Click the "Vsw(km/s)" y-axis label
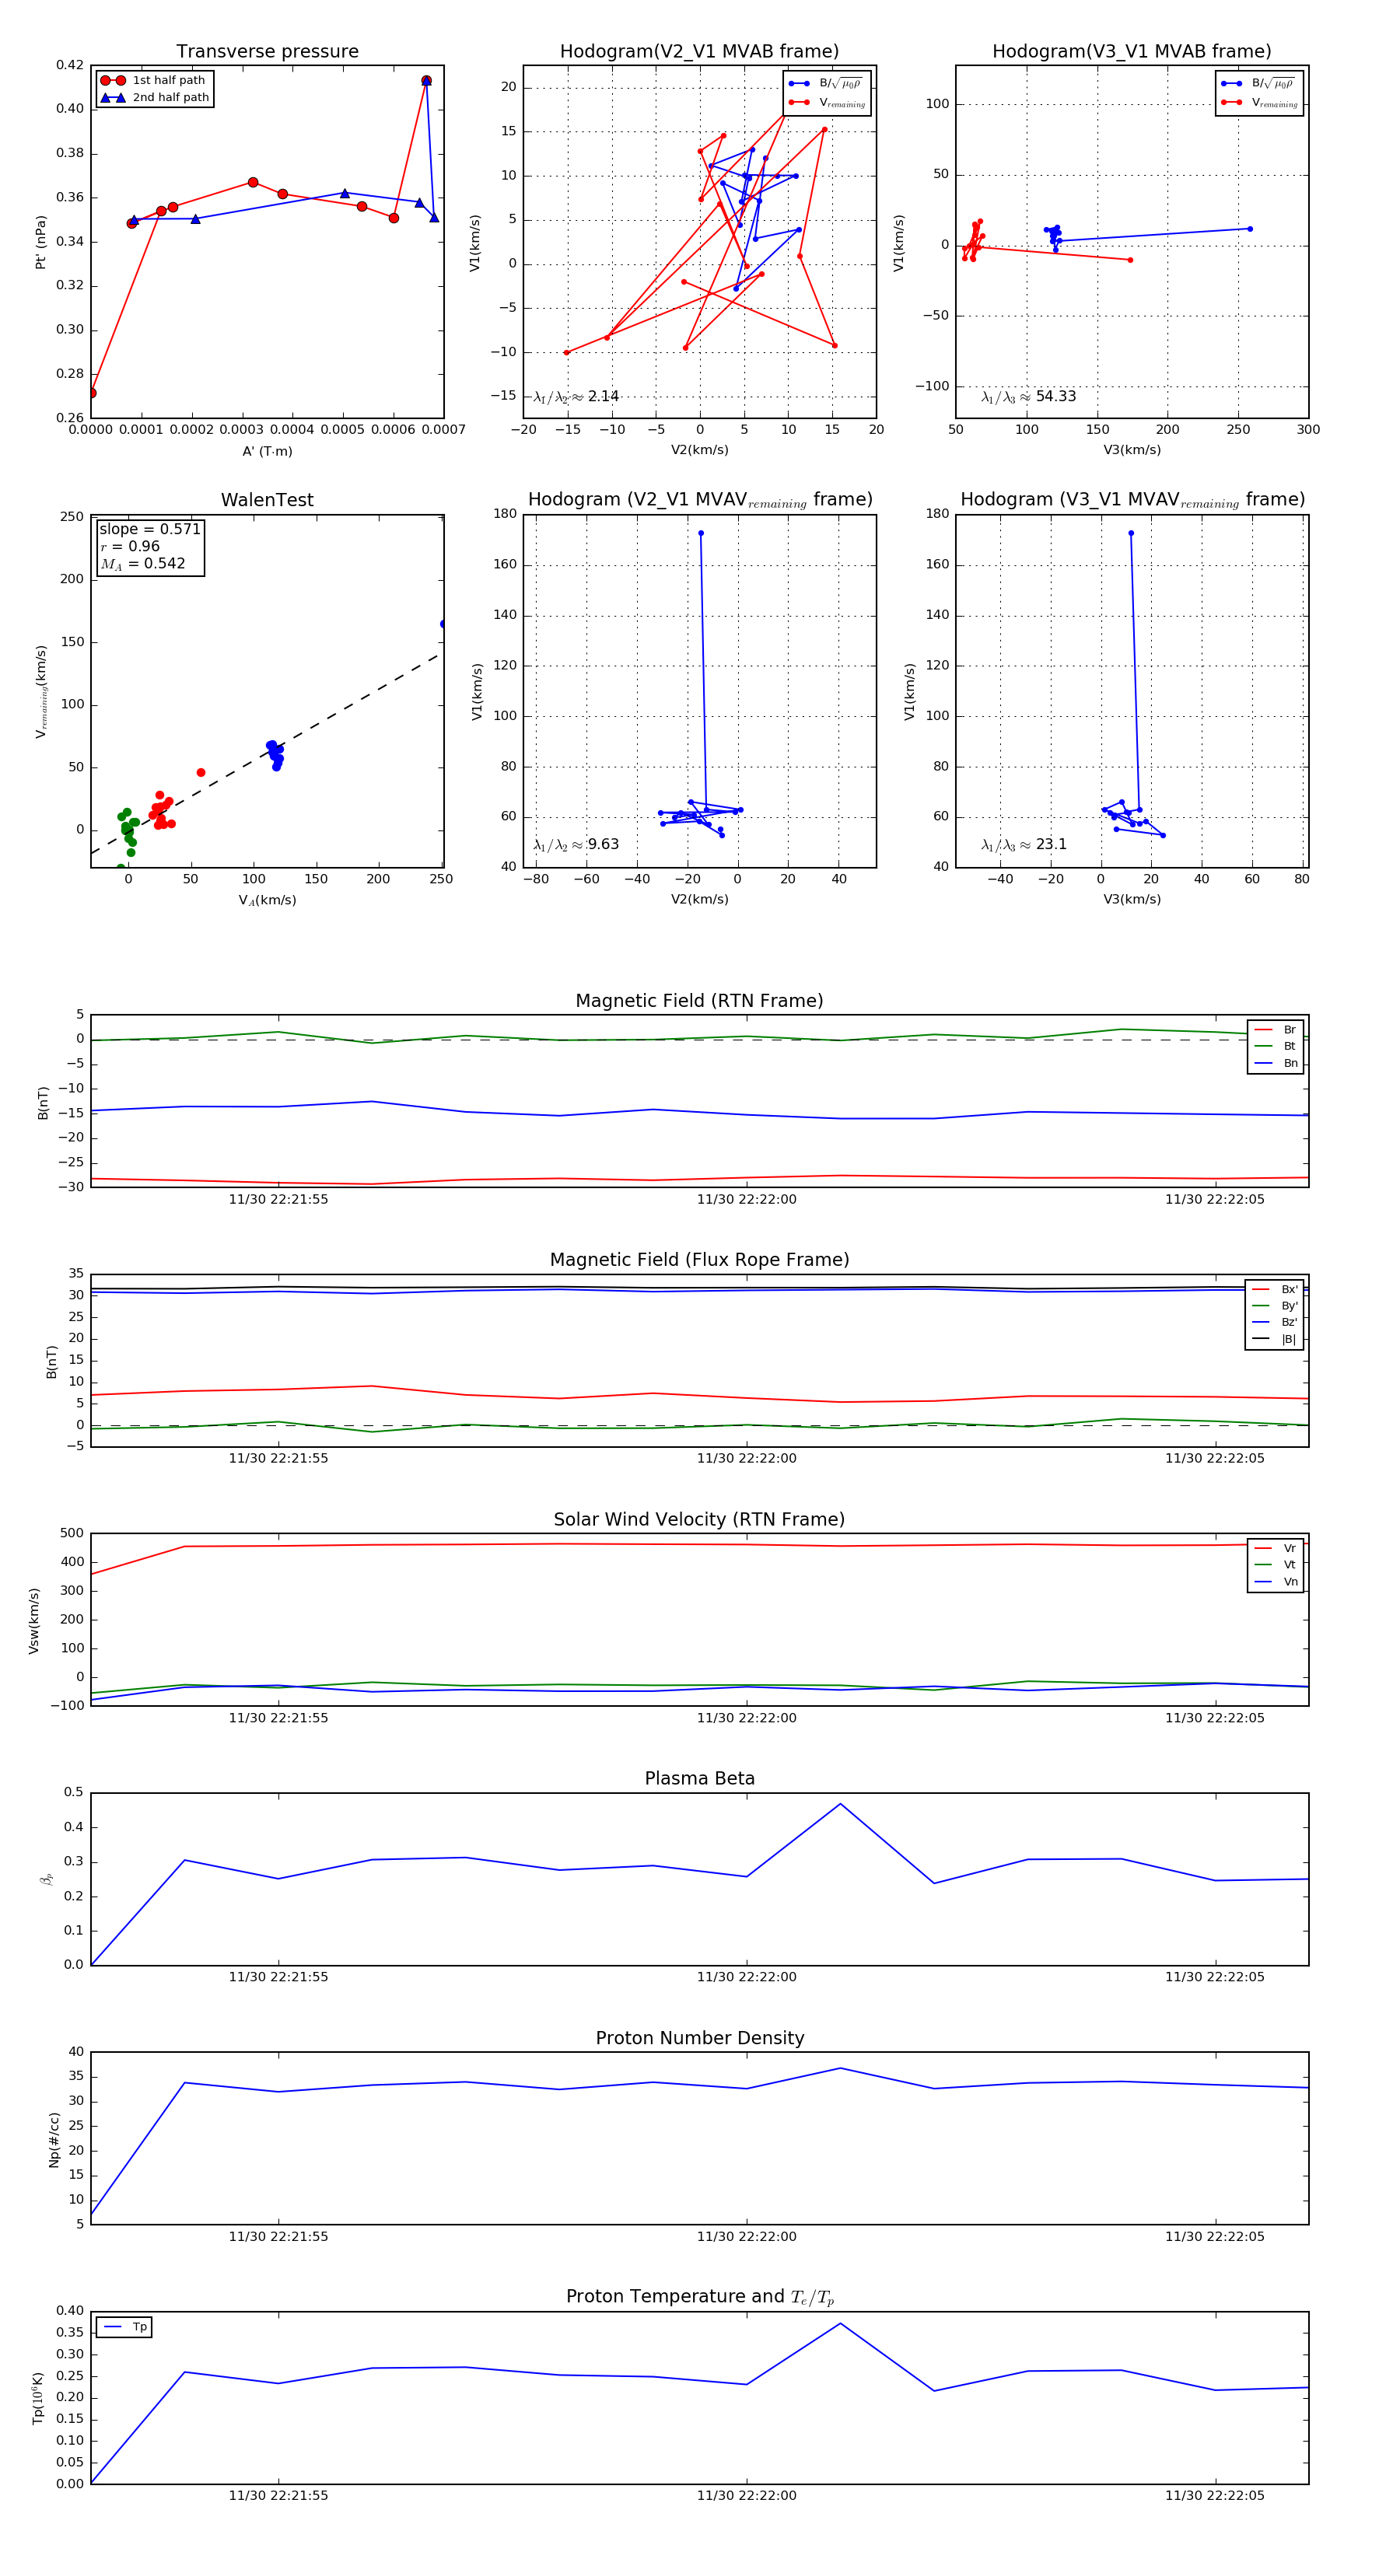Screen dimensions: 1400x2566 click(x=34, y=1622)
